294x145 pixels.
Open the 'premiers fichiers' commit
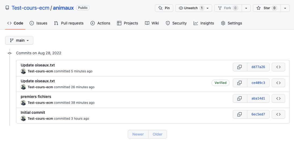tap(36, 97)
